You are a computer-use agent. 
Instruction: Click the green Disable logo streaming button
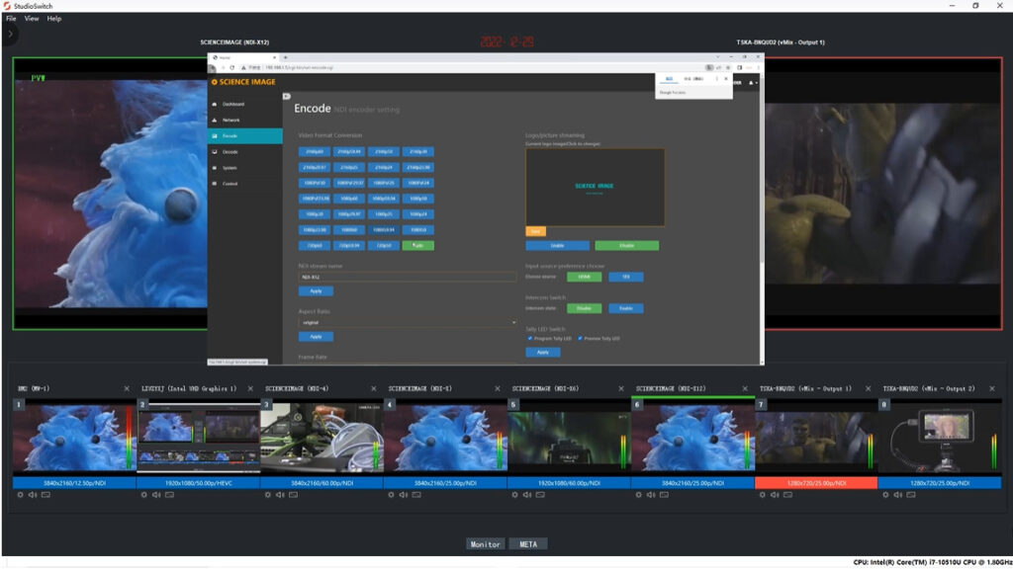[626, 246]
